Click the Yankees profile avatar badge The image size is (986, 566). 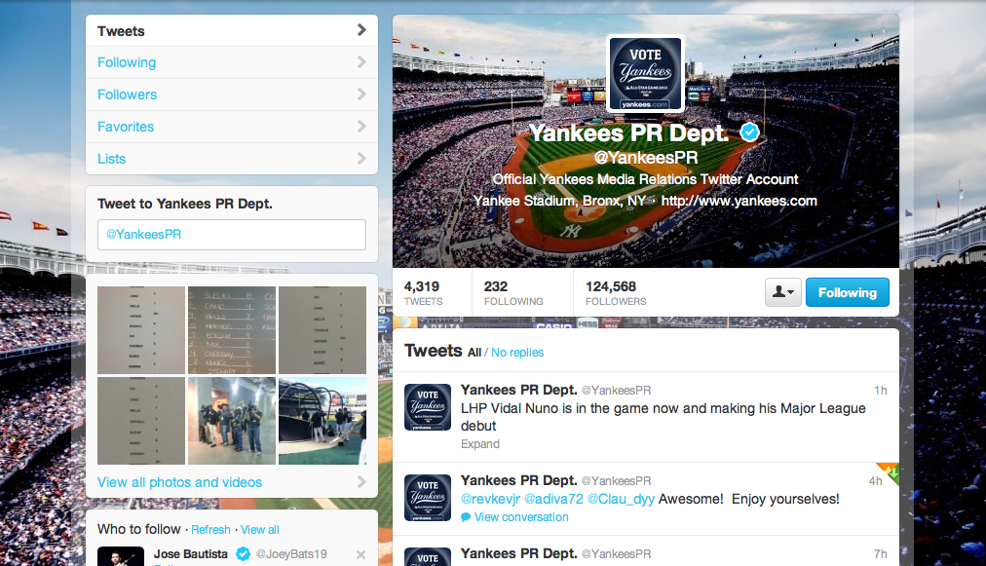click(x=645, y=74)
